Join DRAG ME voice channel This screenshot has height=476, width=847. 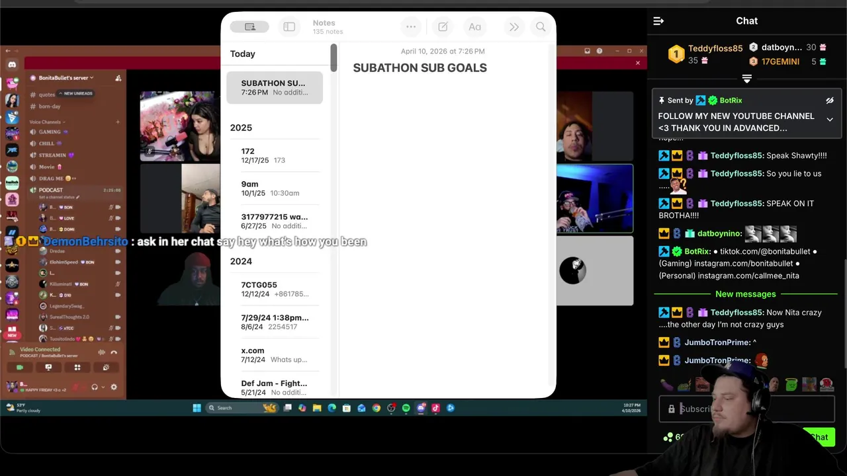coord(53,178)
